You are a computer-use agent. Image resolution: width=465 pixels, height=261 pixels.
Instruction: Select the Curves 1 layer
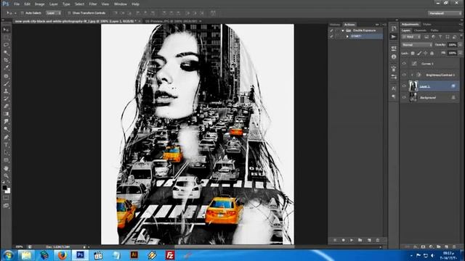(431, 64)
